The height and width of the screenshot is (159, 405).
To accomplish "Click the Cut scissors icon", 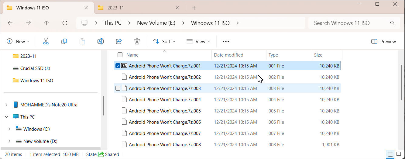I will coord(46,41).
